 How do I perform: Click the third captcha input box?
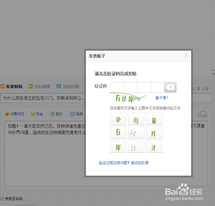144,87
